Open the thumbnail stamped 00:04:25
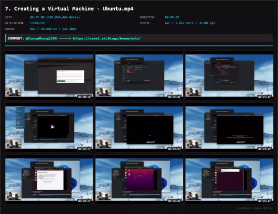278x214 pixels. click(x=49, y=180)
